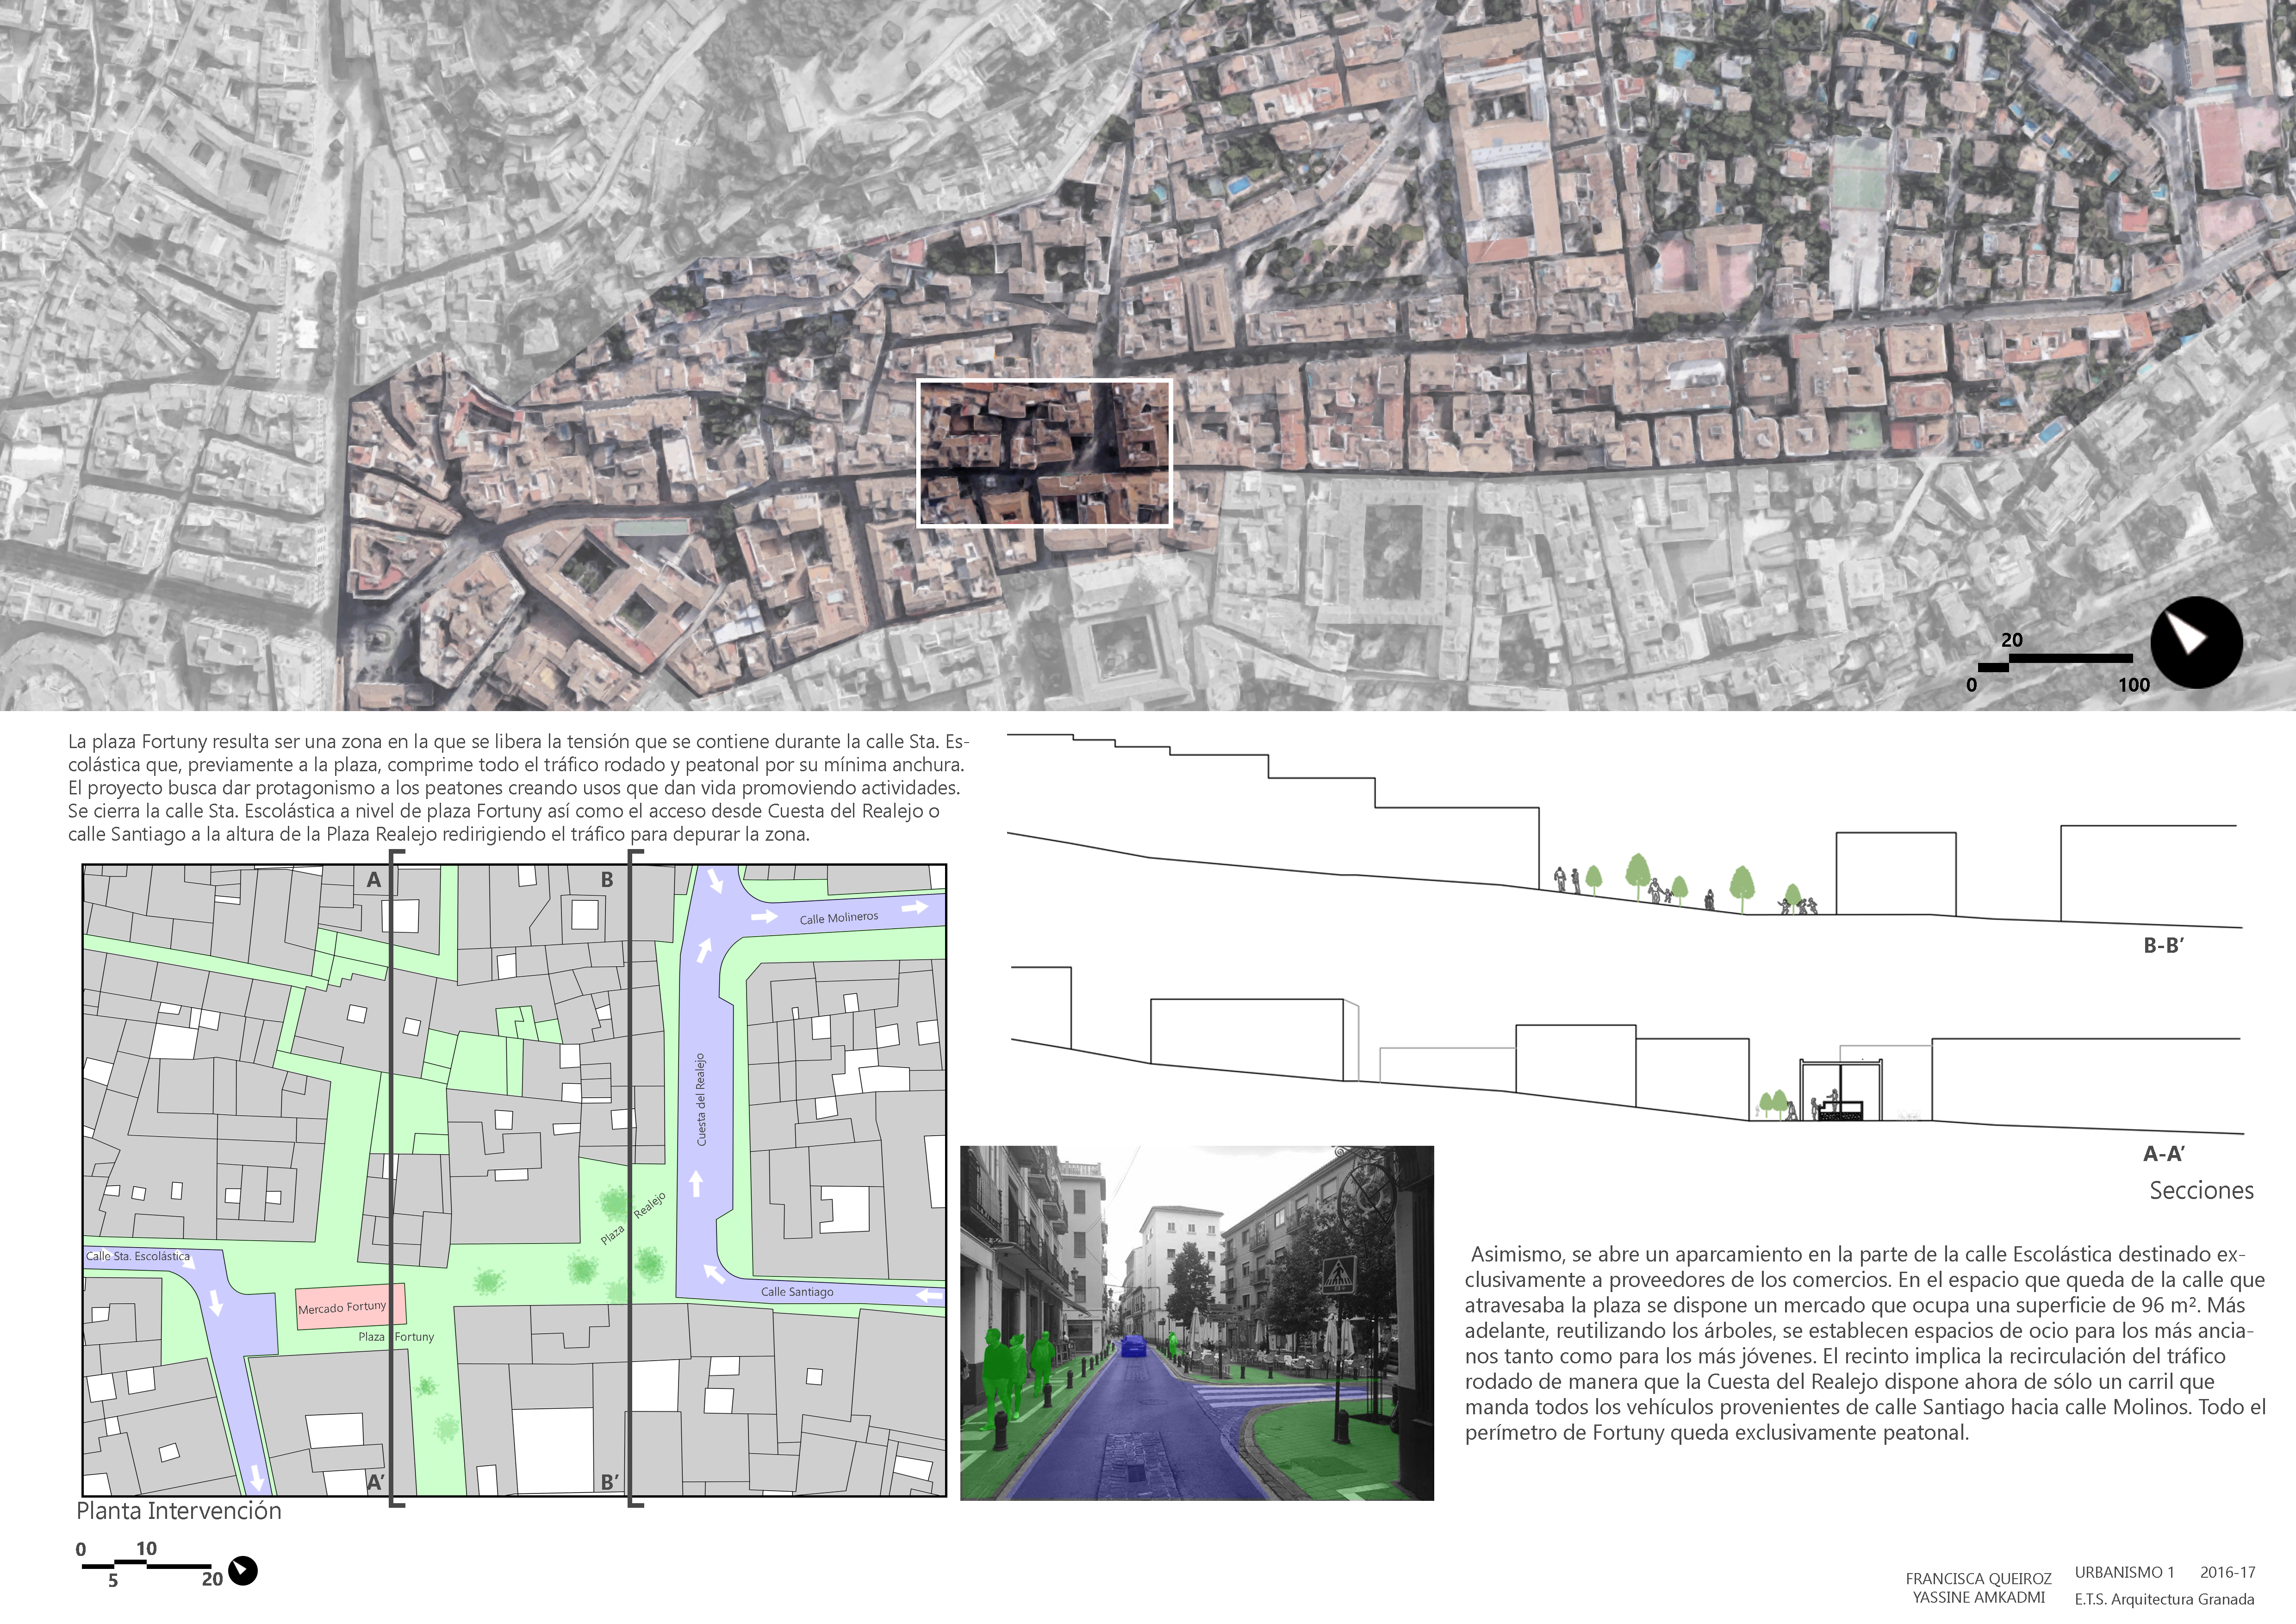This screenshot has width=2296, height=1624.
Task: Click the white rectangle on aerial map
Action: tap(1044, 453)
